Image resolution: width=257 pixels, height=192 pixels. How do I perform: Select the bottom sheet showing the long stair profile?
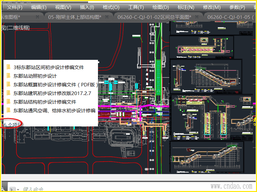(x=207, y=157)
